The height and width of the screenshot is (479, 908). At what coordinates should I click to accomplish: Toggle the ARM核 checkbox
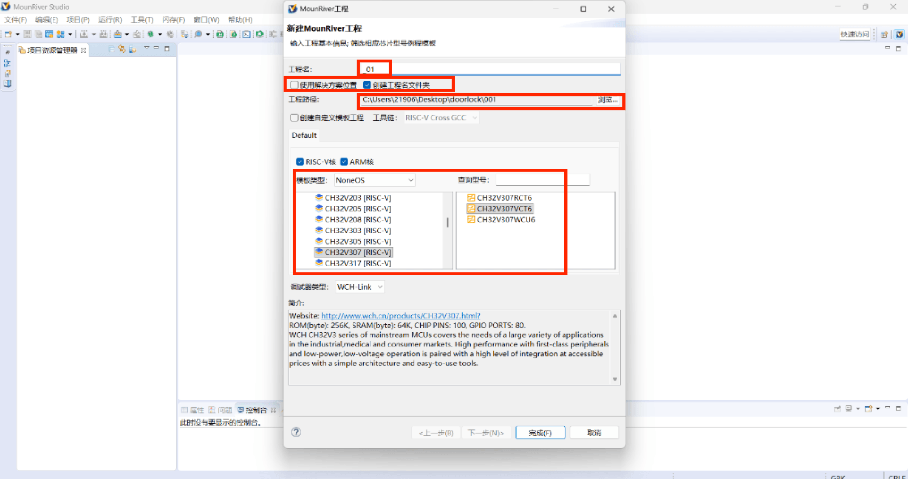coord(344,162)
